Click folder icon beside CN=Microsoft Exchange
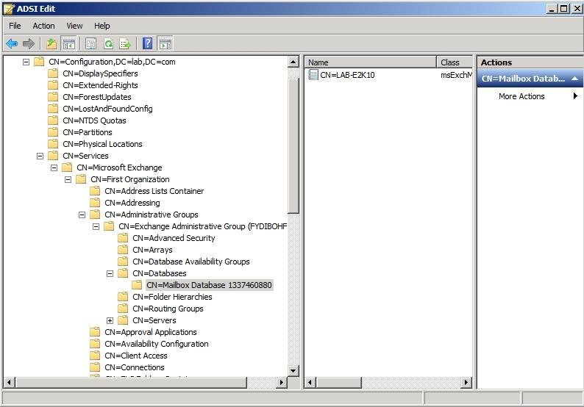 (67, 168)
